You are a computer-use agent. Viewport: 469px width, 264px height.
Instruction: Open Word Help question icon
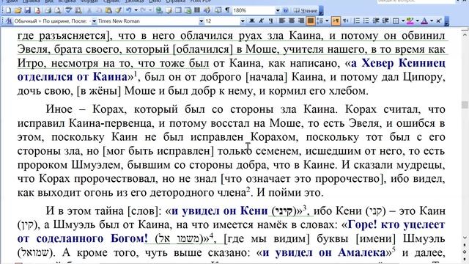pyautogui.click(x=286, y=10)
